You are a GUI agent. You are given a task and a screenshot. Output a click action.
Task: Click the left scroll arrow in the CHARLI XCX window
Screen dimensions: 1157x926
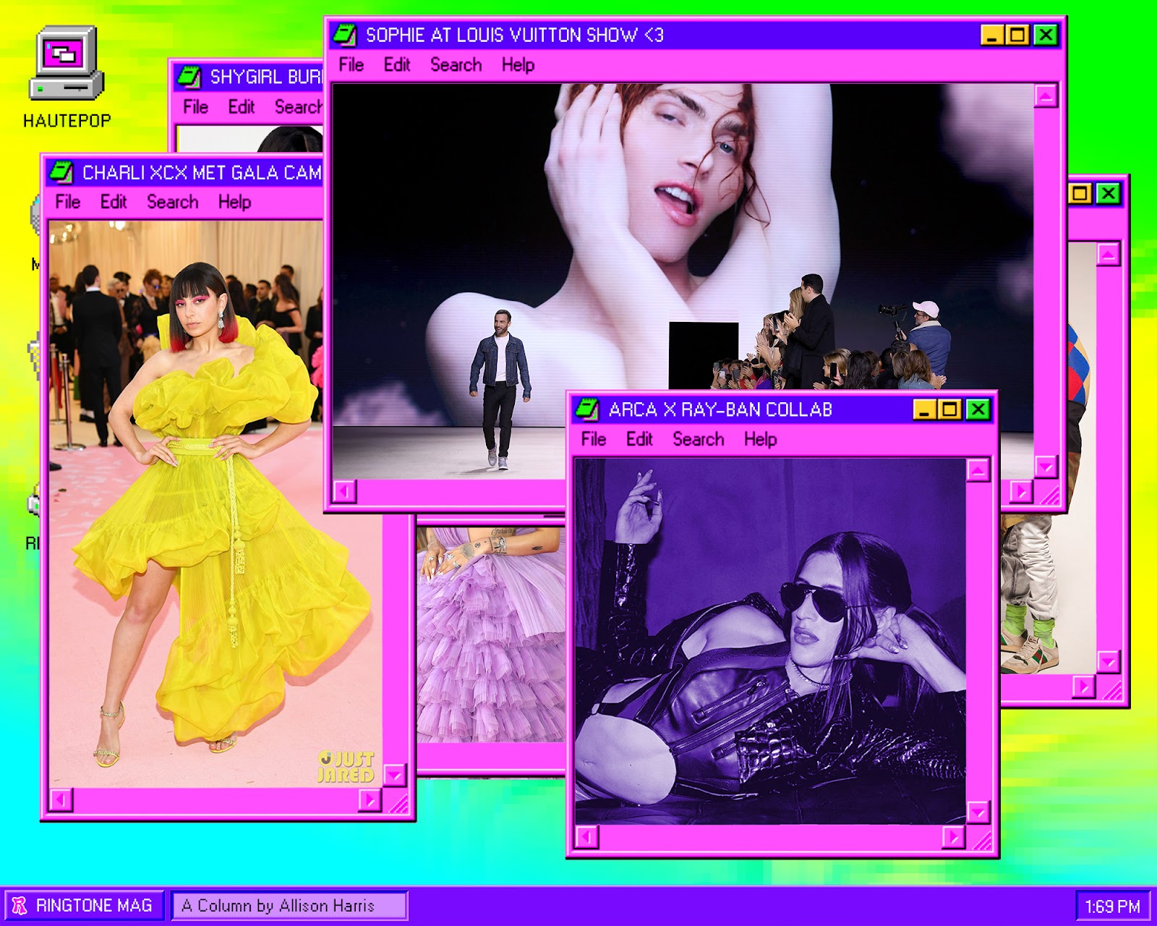coord(61,800)
